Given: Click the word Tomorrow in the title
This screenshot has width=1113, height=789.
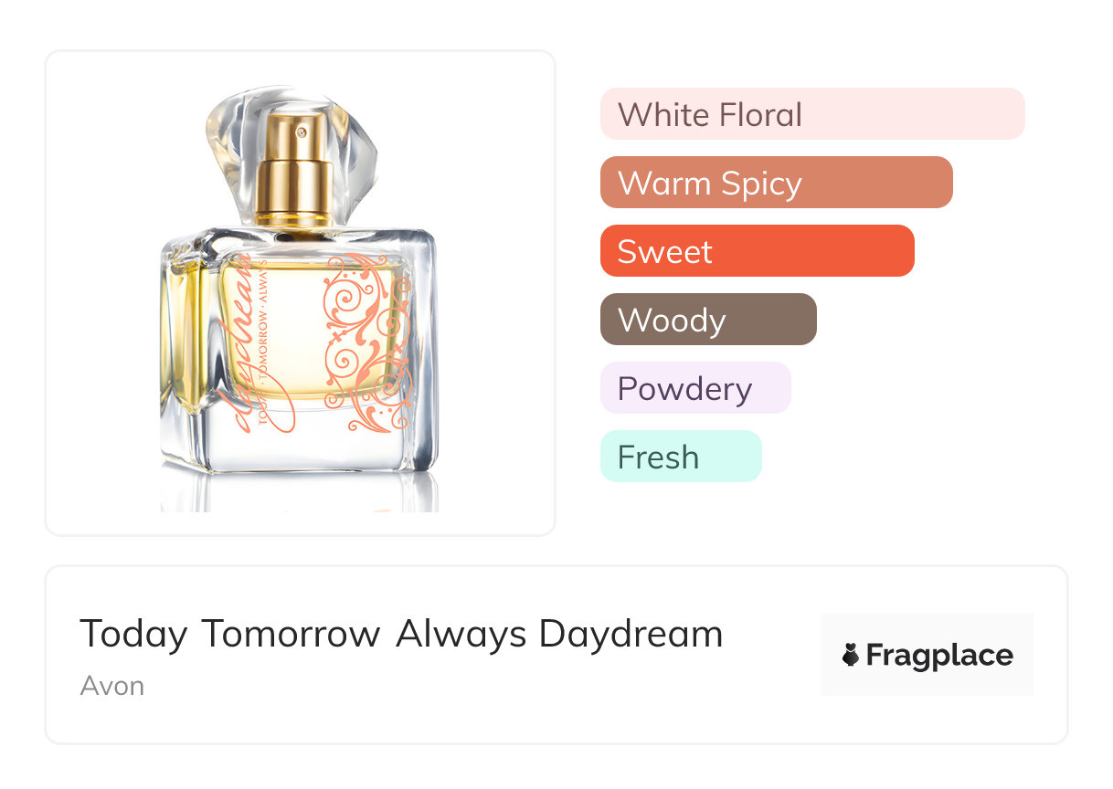Looking at the screenshot, I should pyautogui.click(x=291, y=634).
